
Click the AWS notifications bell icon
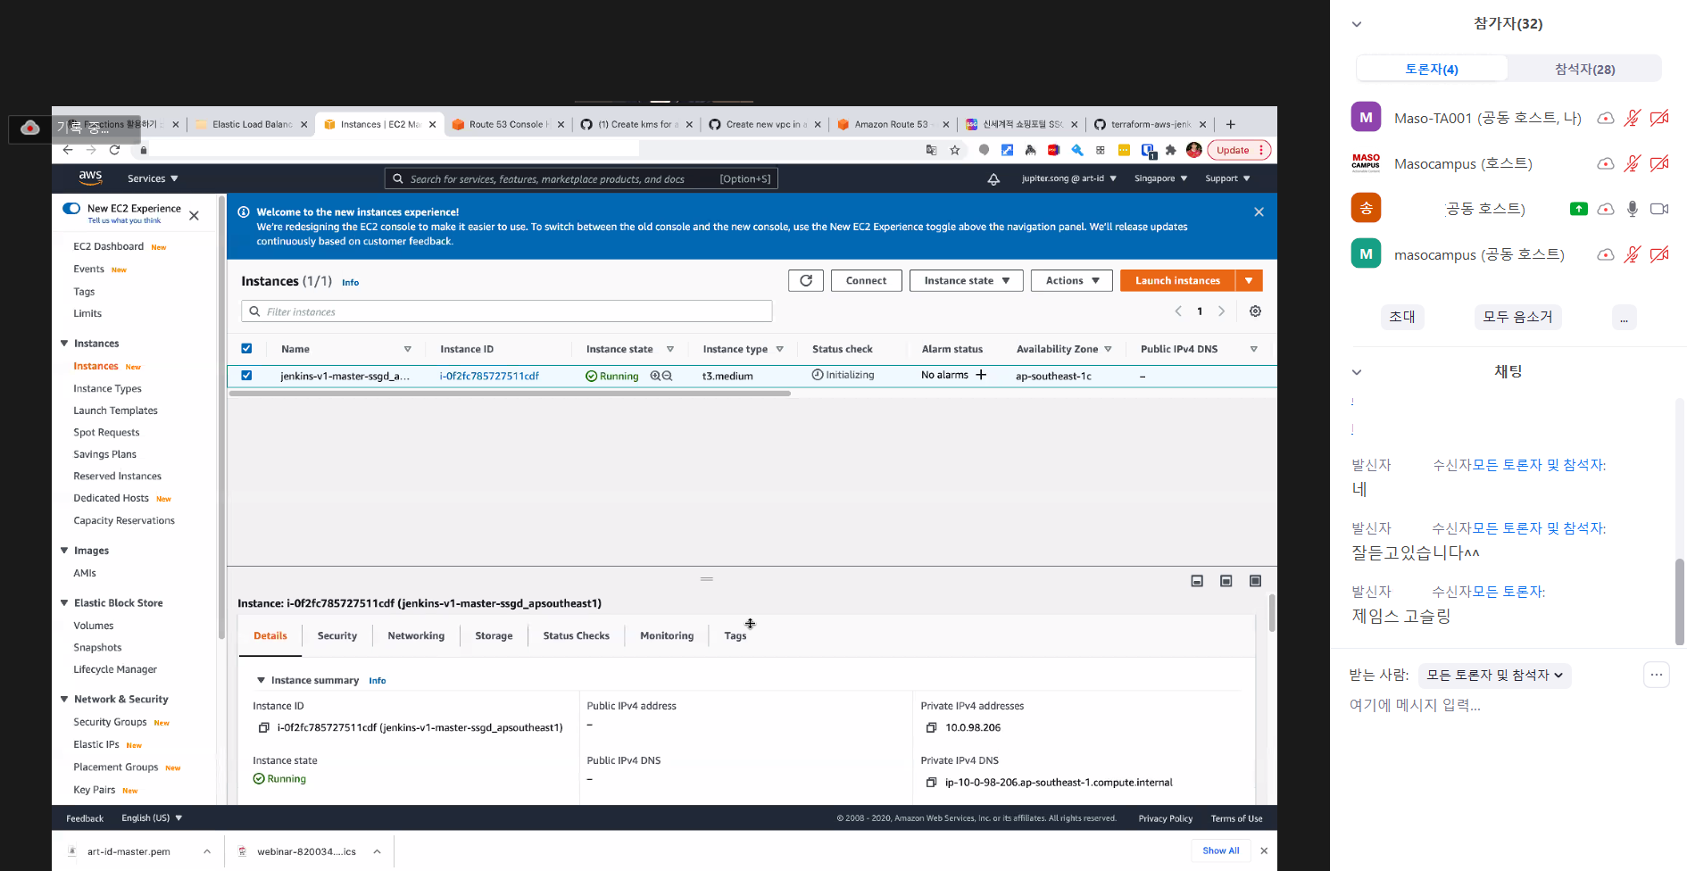[x=993, y=179]
